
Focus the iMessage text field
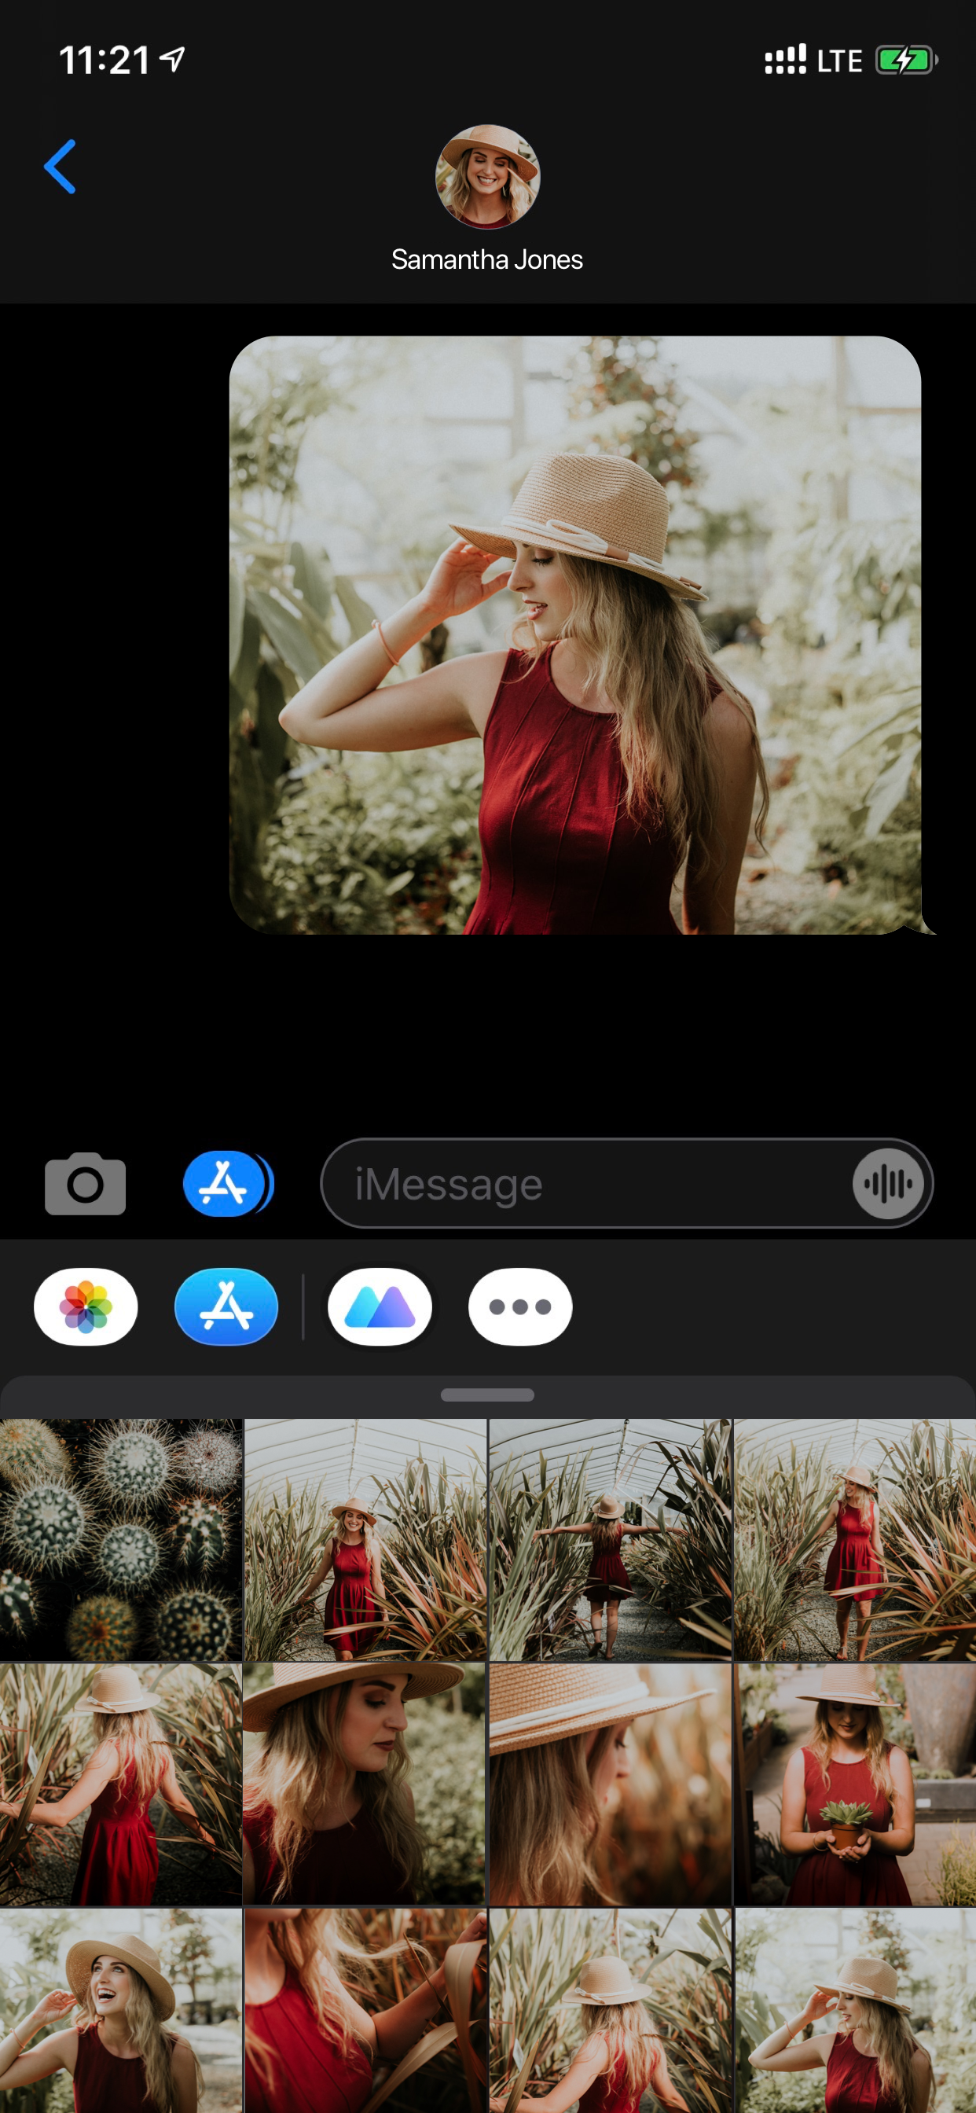[x=626, y=1183]
